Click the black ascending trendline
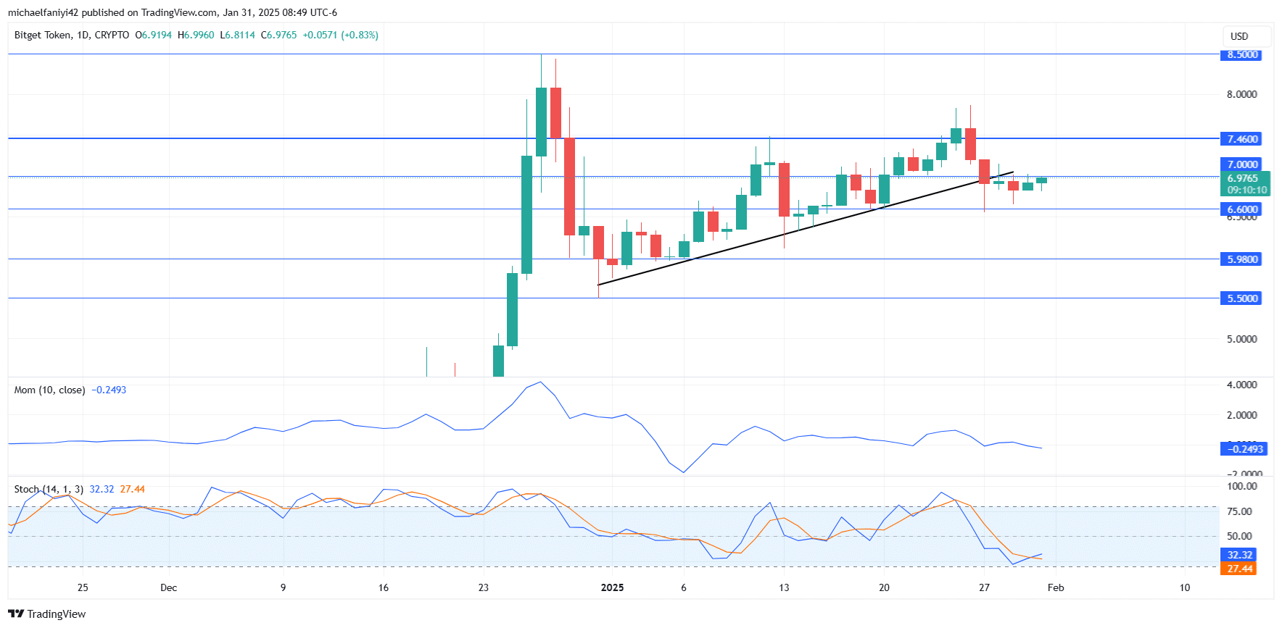1282x628 pixels. click(805, 228)
